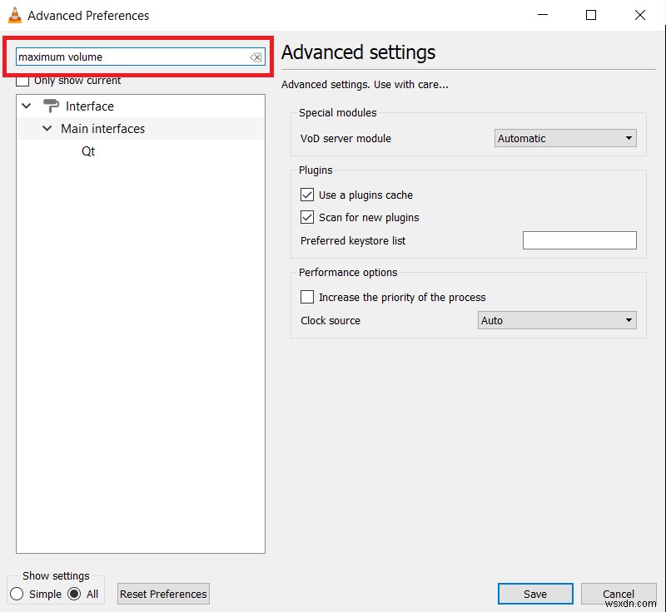Select Main interfaces in the tree
666x612 pixels.
pos(102,129)
